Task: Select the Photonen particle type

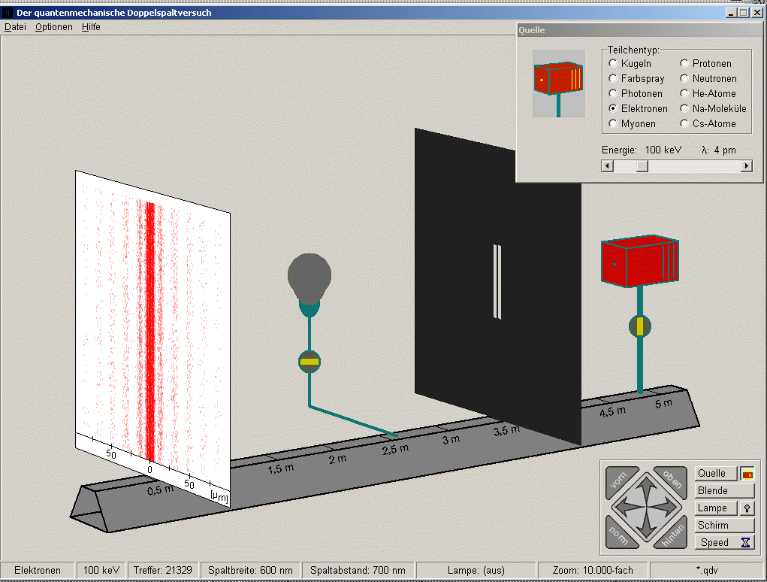Action: (614, 94)
